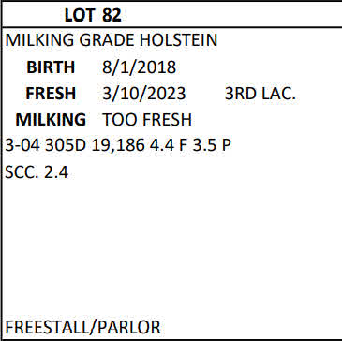Select the TOO FRESH value
This screenshot has width=342, height=341.
tap(147, 120)
